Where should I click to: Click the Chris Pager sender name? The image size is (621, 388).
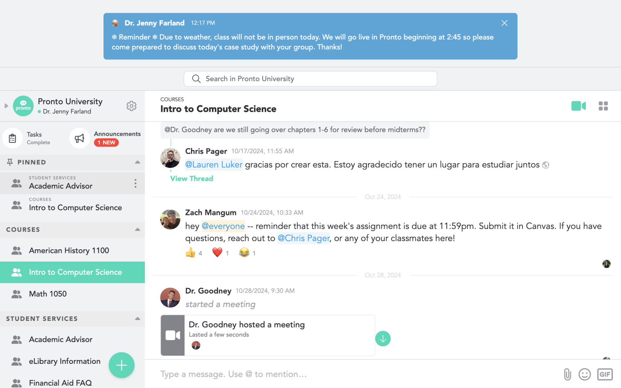click(x=206, y=151)
